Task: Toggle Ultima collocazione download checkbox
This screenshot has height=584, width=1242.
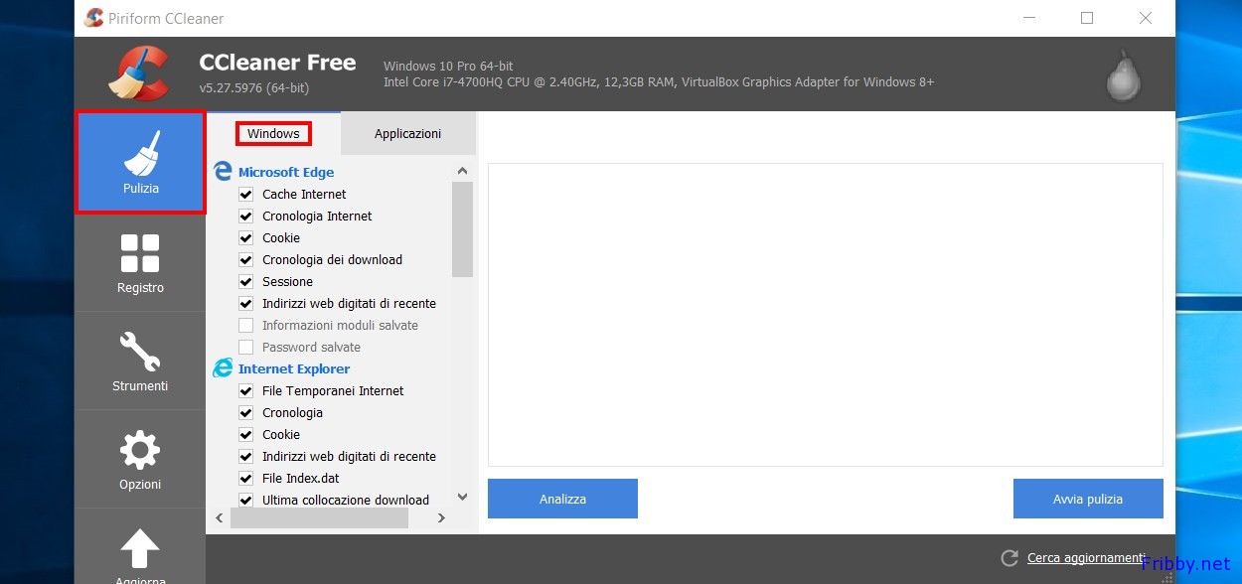Action: [245, 500]
